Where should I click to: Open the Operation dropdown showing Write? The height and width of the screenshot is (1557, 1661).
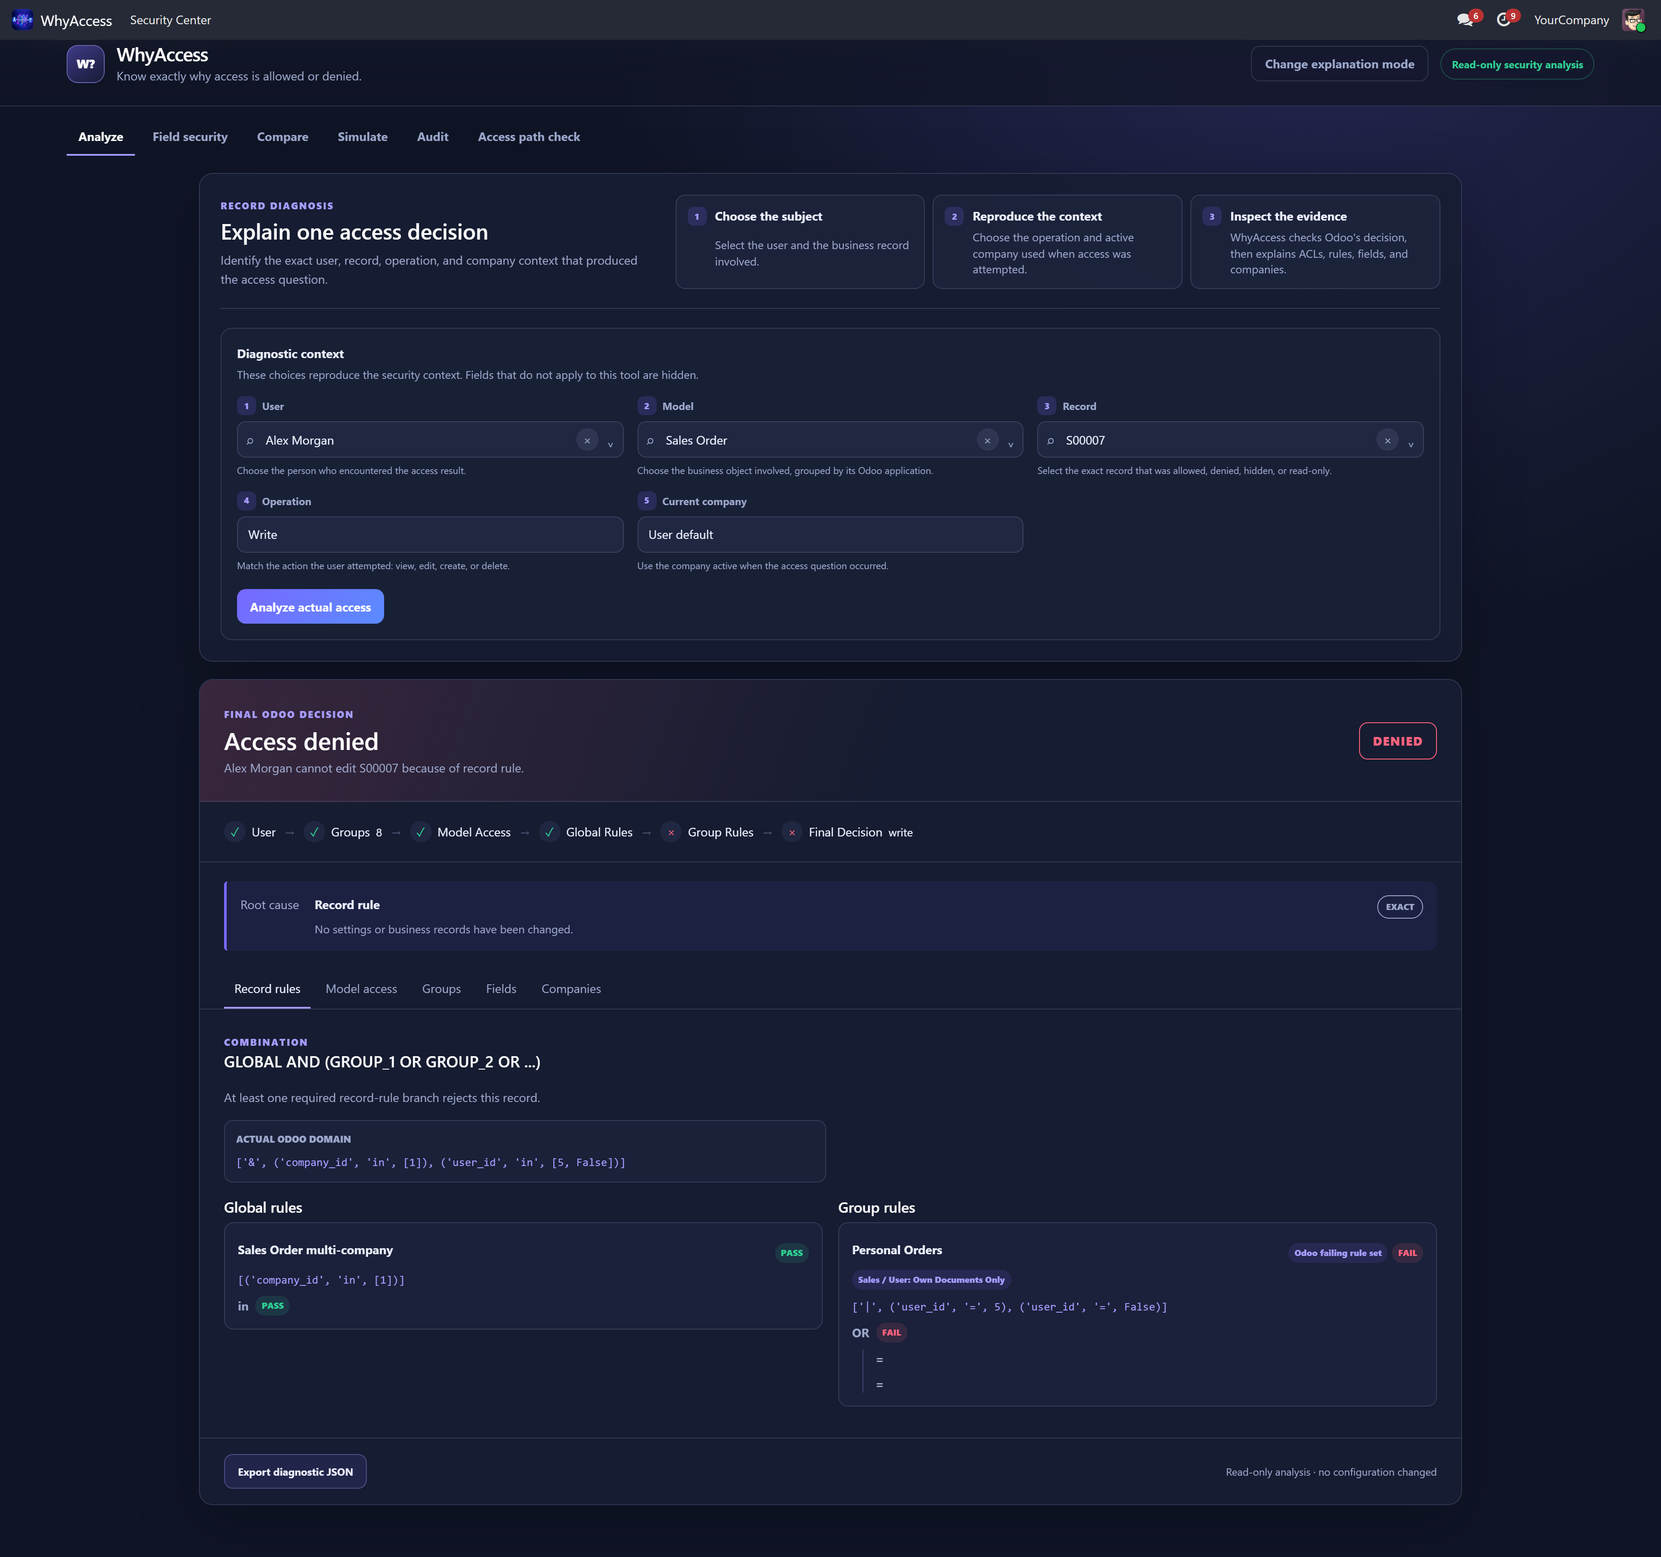pyautogui.click(x=430, y=535)
